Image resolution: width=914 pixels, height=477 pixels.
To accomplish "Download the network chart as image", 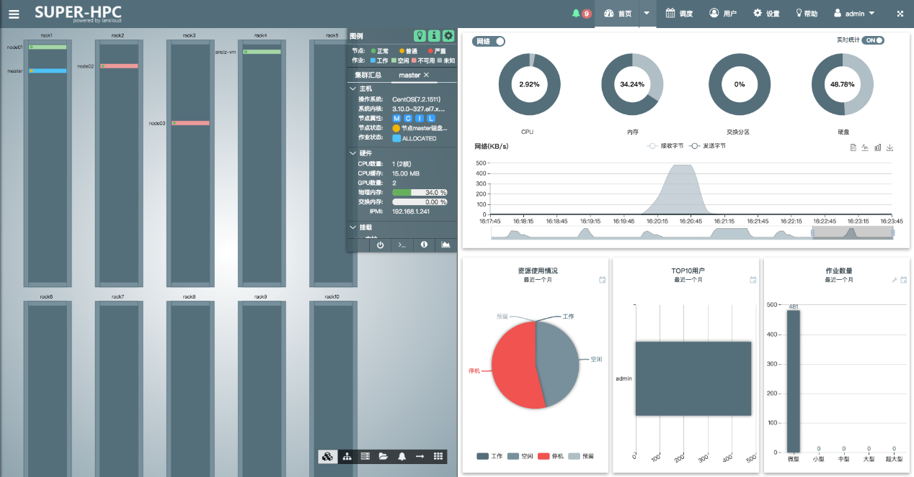I will tap(889, 147).
